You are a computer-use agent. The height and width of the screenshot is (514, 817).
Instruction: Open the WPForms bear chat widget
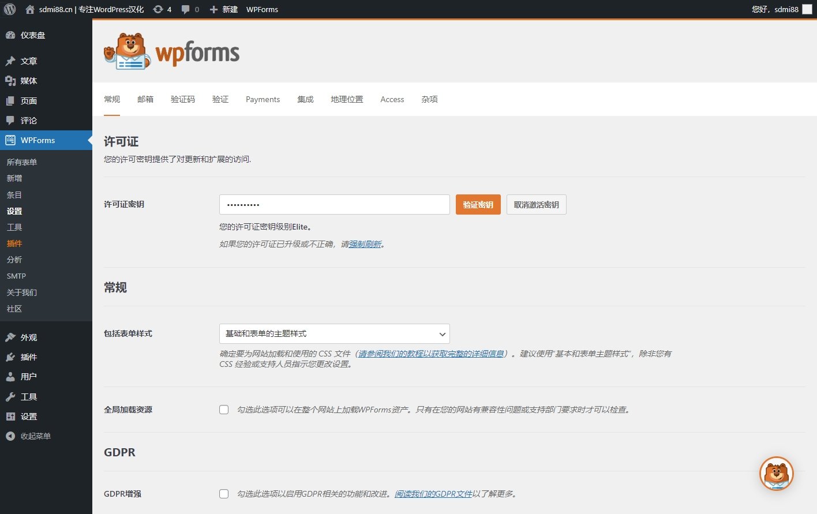point(776,473)
